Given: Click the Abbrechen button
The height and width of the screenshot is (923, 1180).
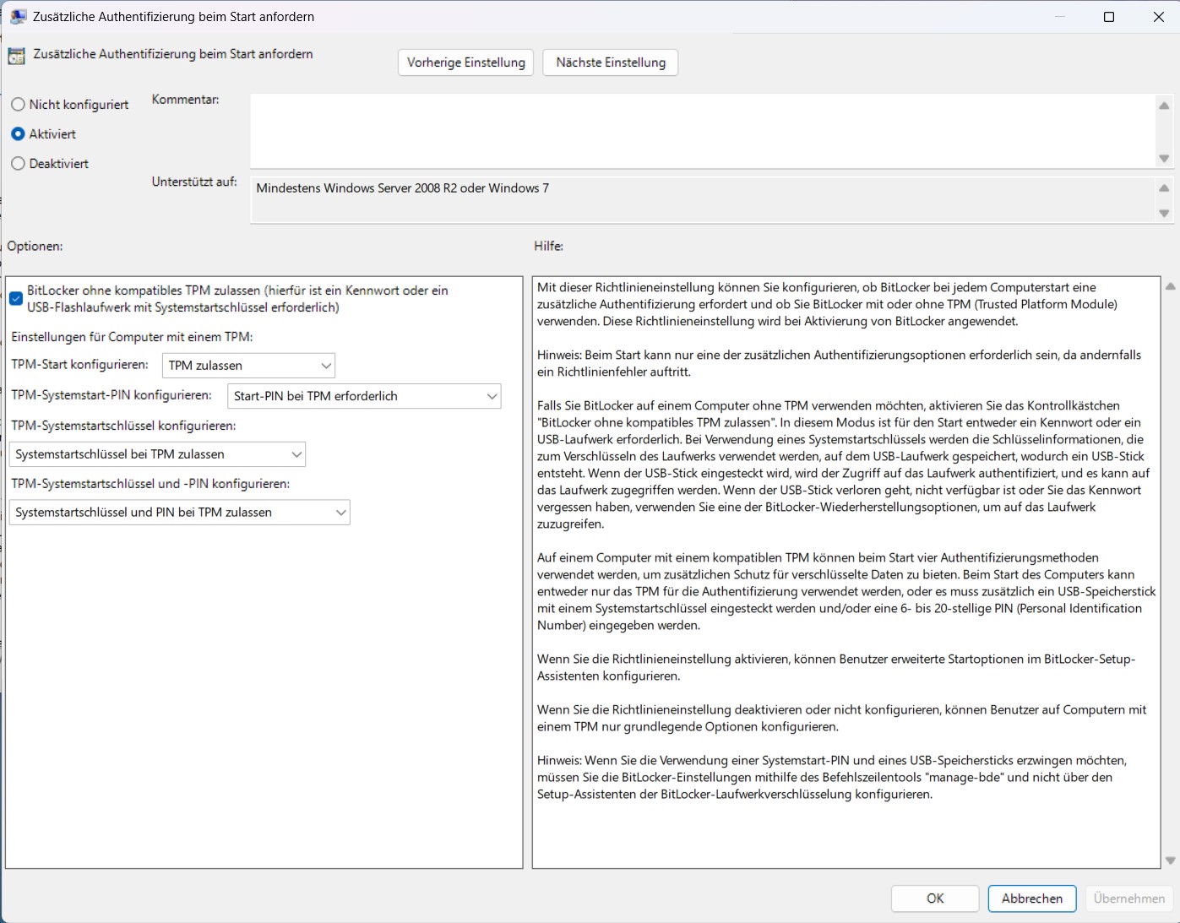Looking at the screenshot, I should coord(1032,899).
